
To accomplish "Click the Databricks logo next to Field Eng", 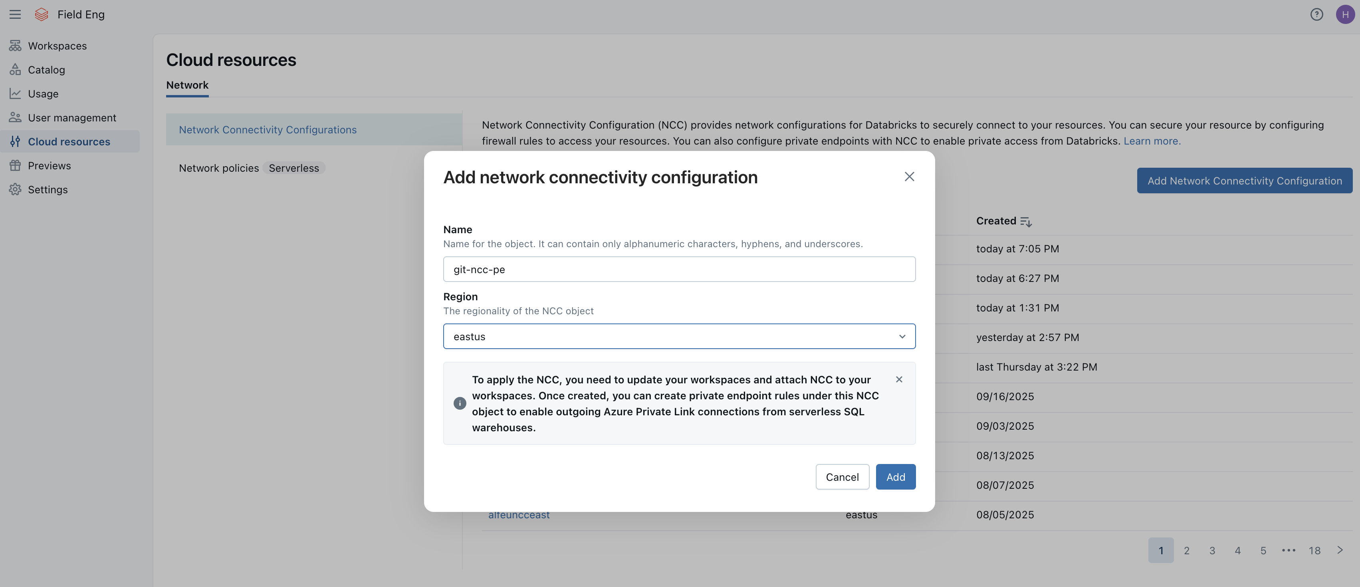I will [41, 14].
